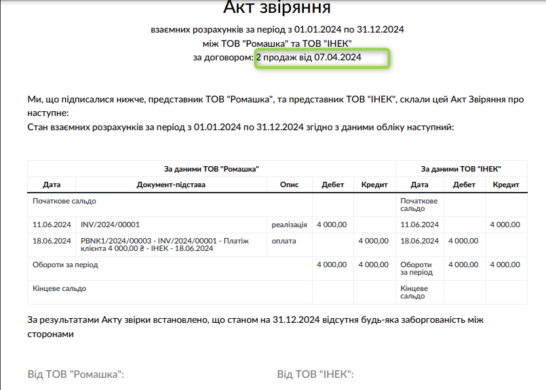This screenshot has width=546, height=390.
Task: Click the "За даними ТОВ Ромашка" table header
Action: tap(211, 168)
